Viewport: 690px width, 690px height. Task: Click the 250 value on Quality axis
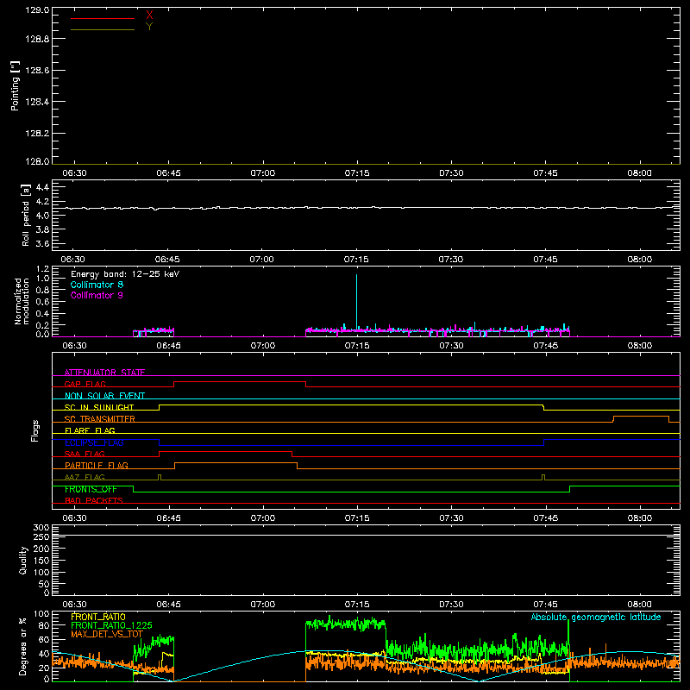(x=41, y=537)
